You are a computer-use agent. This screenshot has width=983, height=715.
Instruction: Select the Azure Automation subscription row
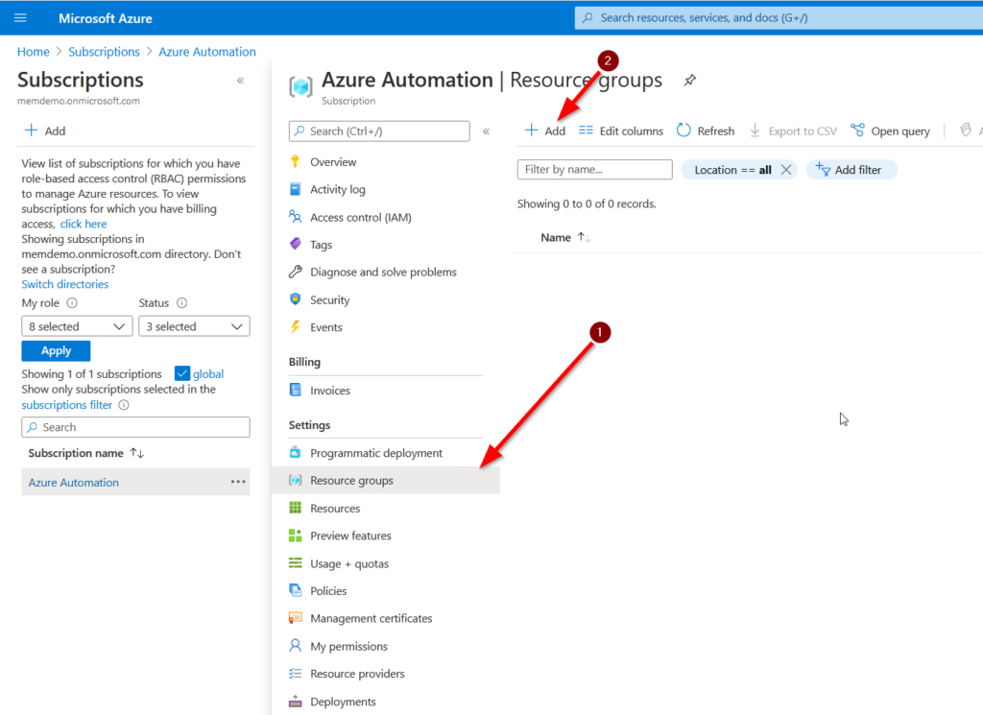[x=136, y=482]
